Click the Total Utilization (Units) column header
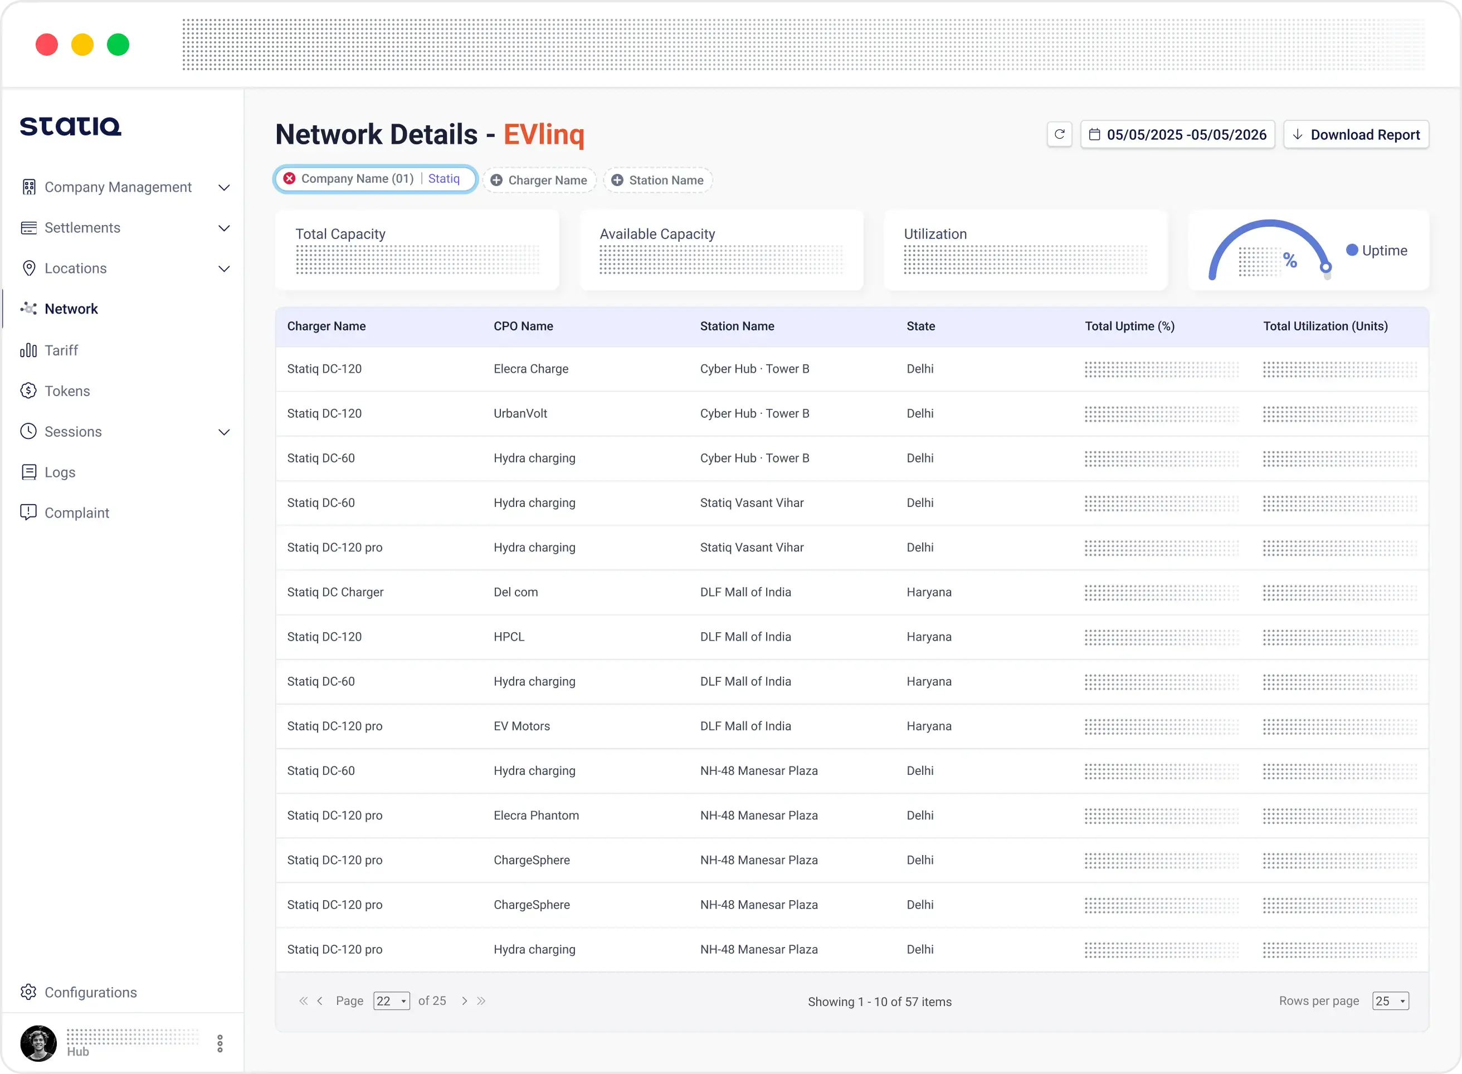Viewport: 1462px width, 1074px height. pos(1325,326)
